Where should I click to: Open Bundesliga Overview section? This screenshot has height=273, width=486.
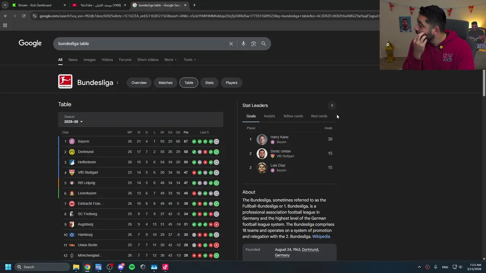click(x=139, y=83)
